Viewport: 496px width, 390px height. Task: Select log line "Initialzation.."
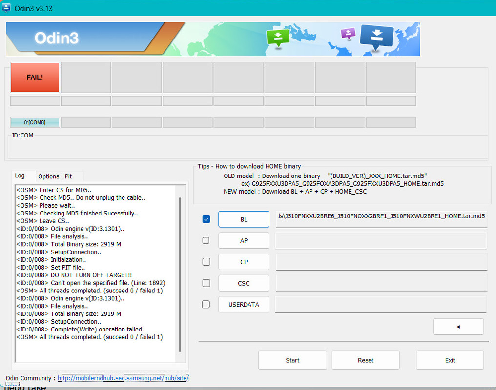click(x=51, y=259)
